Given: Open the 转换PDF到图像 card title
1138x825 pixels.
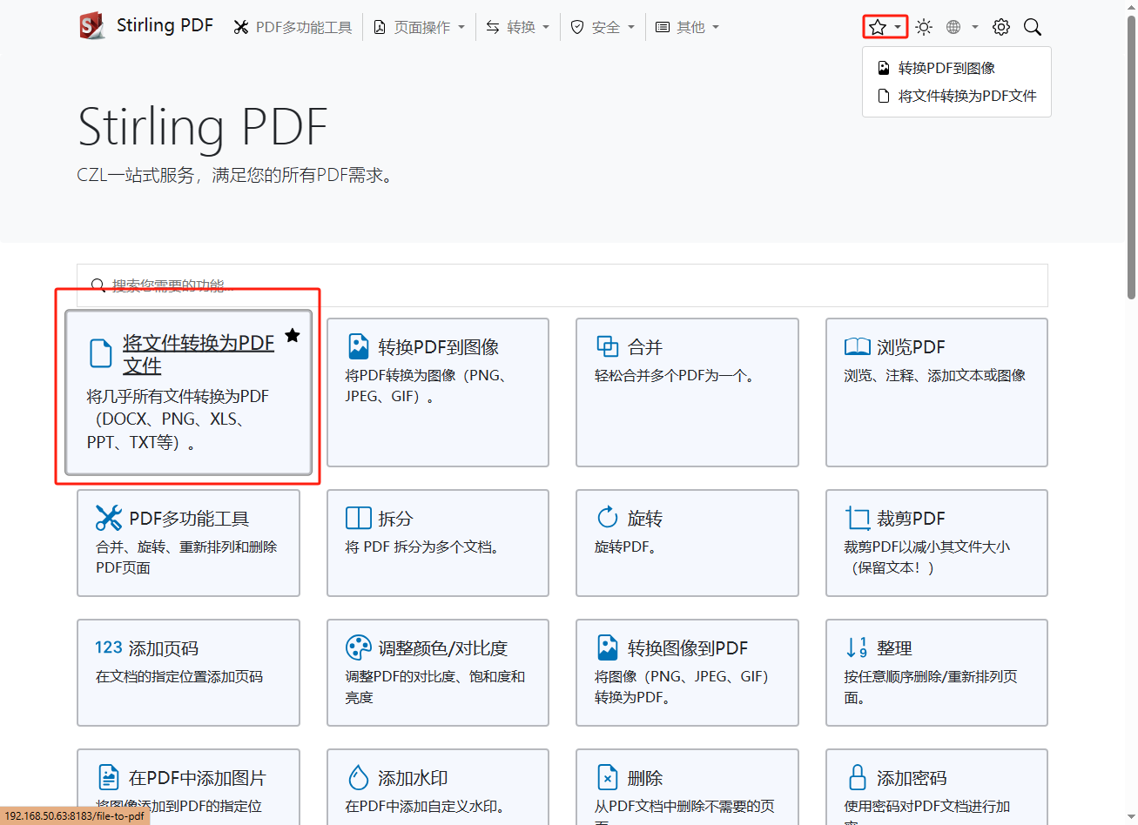Looking at the screenshot, I should [438, 347].
